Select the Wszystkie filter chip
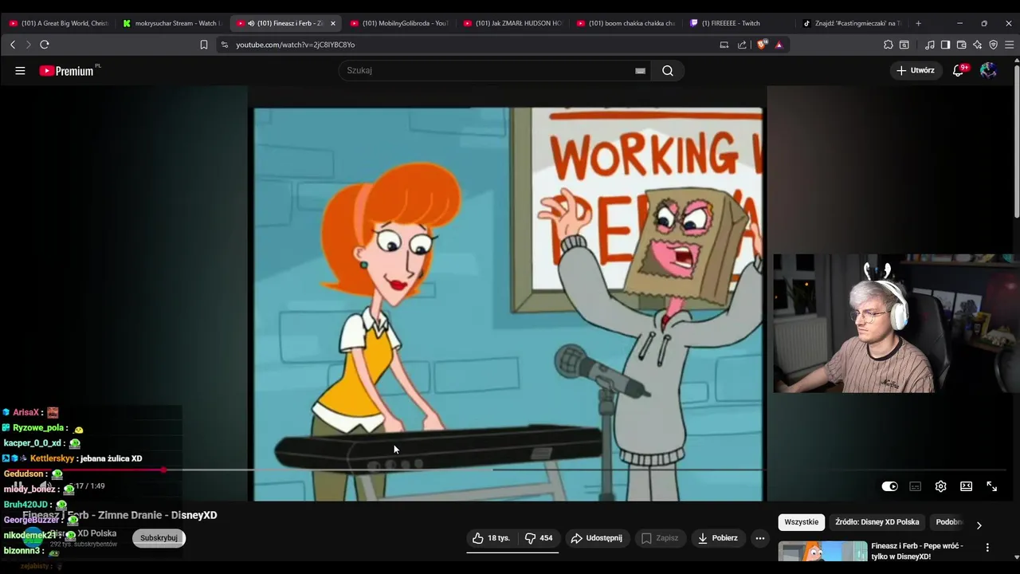This screenshot has width=1020, height=574. pyautogui.click(x=801, y=522)
